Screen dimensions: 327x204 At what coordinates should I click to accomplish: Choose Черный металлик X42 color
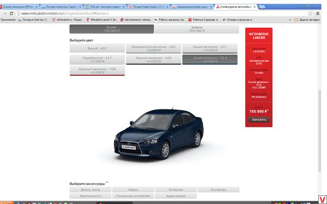coord(154,59)
